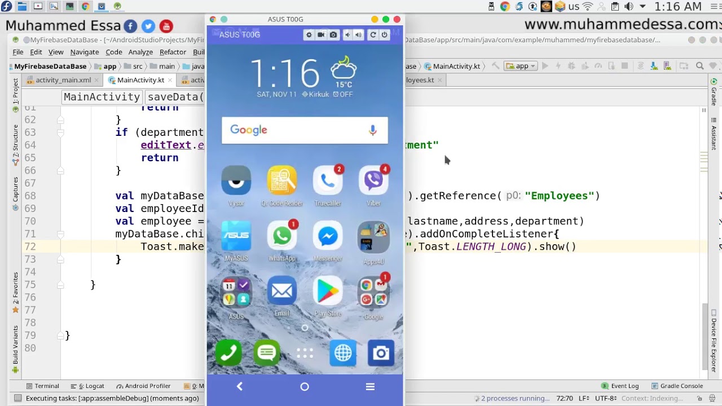This screenshot has height=406, width=722.
Task: Tap the Android recent apps menu button
Action: (x=370, y=386)
